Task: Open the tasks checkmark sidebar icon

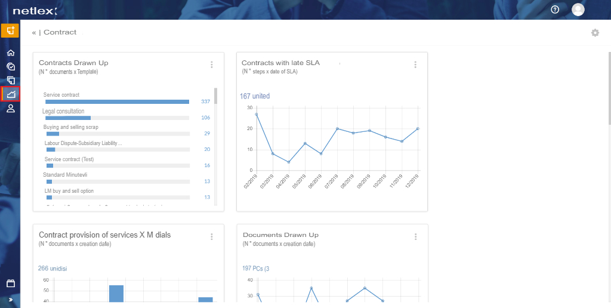Action: point(11,67)
